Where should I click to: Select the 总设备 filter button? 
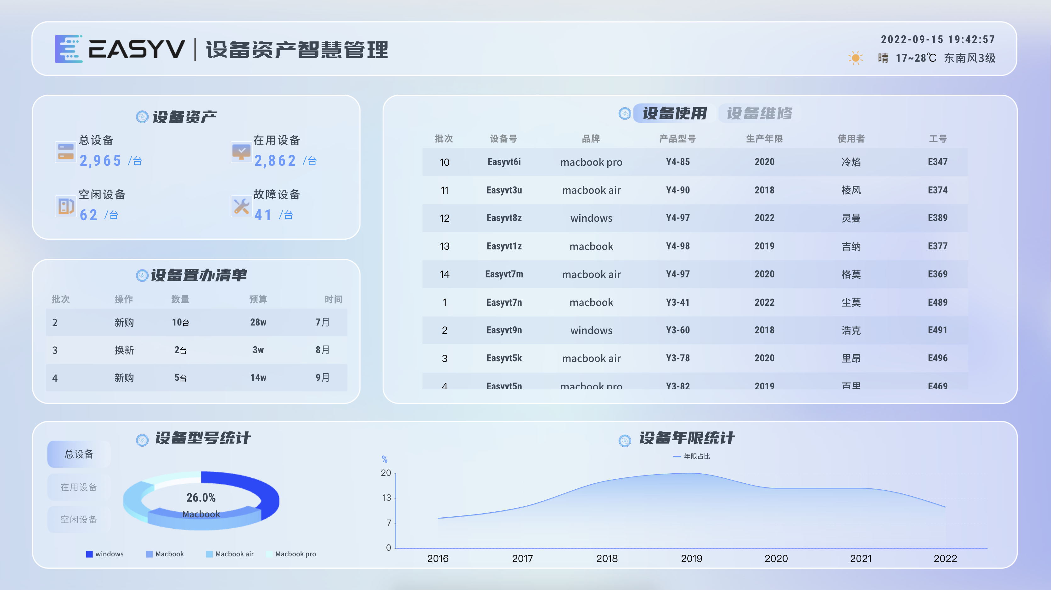tap(79, 454)
